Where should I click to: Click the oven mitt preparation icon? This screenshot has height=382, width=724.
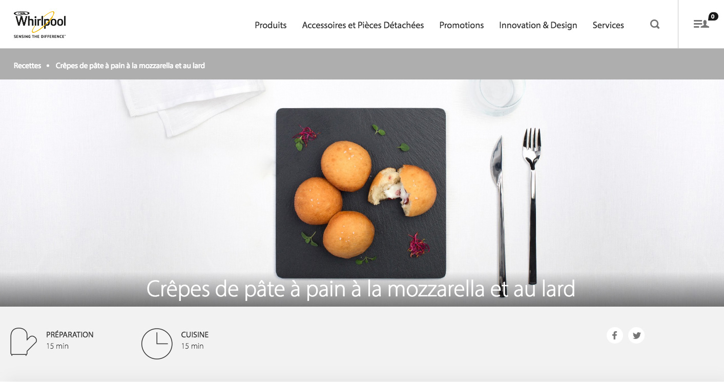pos(24,342)
